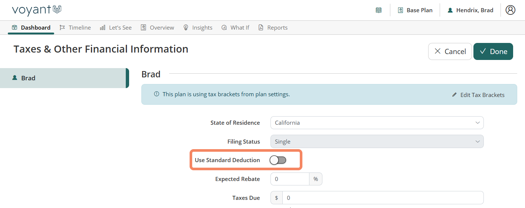Open the Base Plan selector
The height and width of the screenshot is (208, 525).
[x=415, y=10]
